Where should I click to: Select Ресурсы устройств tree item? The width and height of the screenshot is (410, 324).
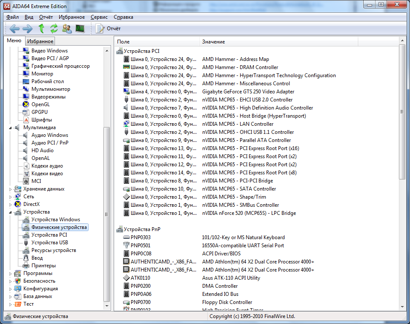pos(54,250)
